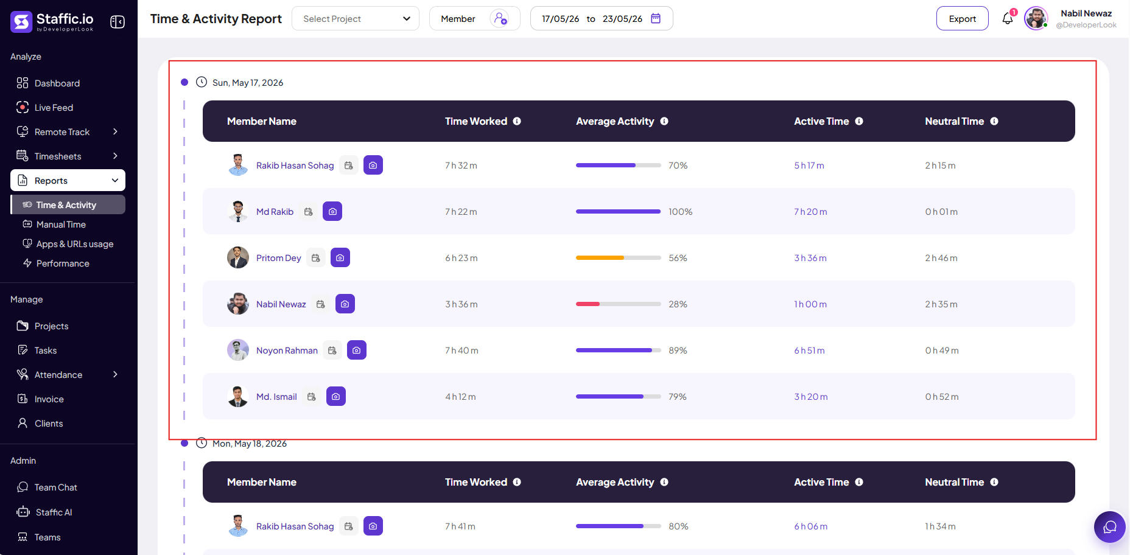The image size is (1130, 555).
Task: Open timesheet icon next to Md. Ismail
Action: click(x=312, y=396)
